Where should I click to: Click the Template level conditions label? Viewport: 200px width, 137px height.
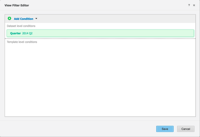click(x=22, y=42)
